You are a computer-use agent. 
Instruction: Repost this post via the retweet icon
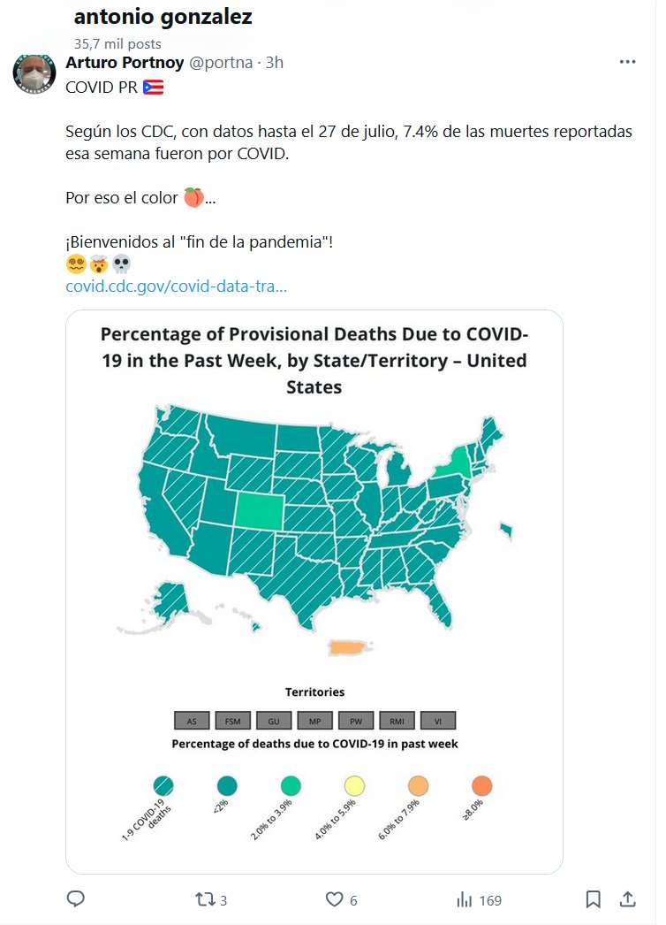(204, 899)
